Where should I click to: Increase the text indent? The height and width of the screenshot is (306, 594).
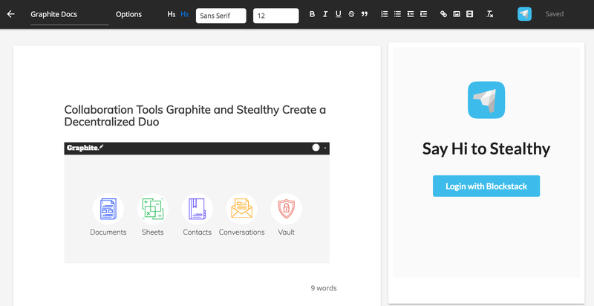[423, 14]
